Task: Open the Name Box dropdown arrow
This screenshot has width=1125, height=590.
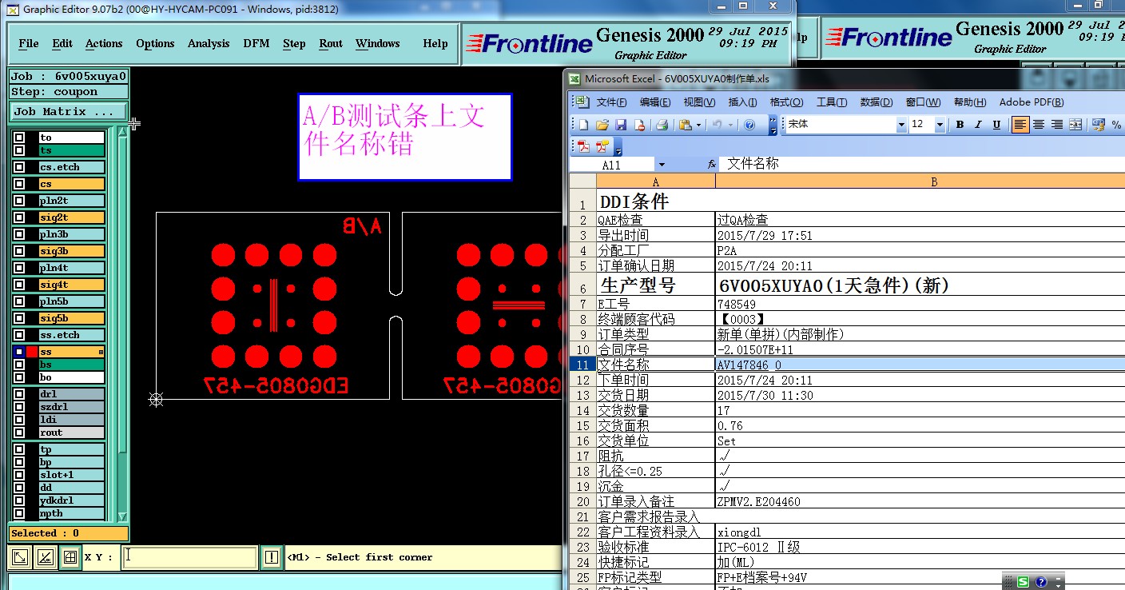Action: click(x=661, y=165)
